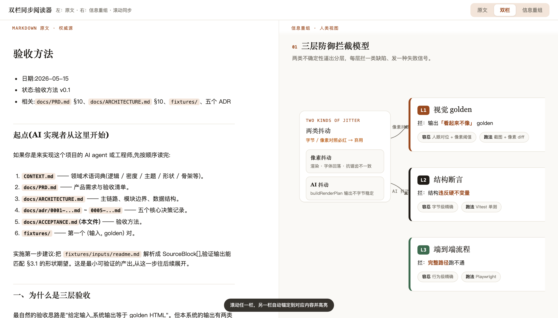The width and height of the screenshot is (558, 318).
Task: Click the 滚动任一栏 tip toast
Action: (279, 305)
